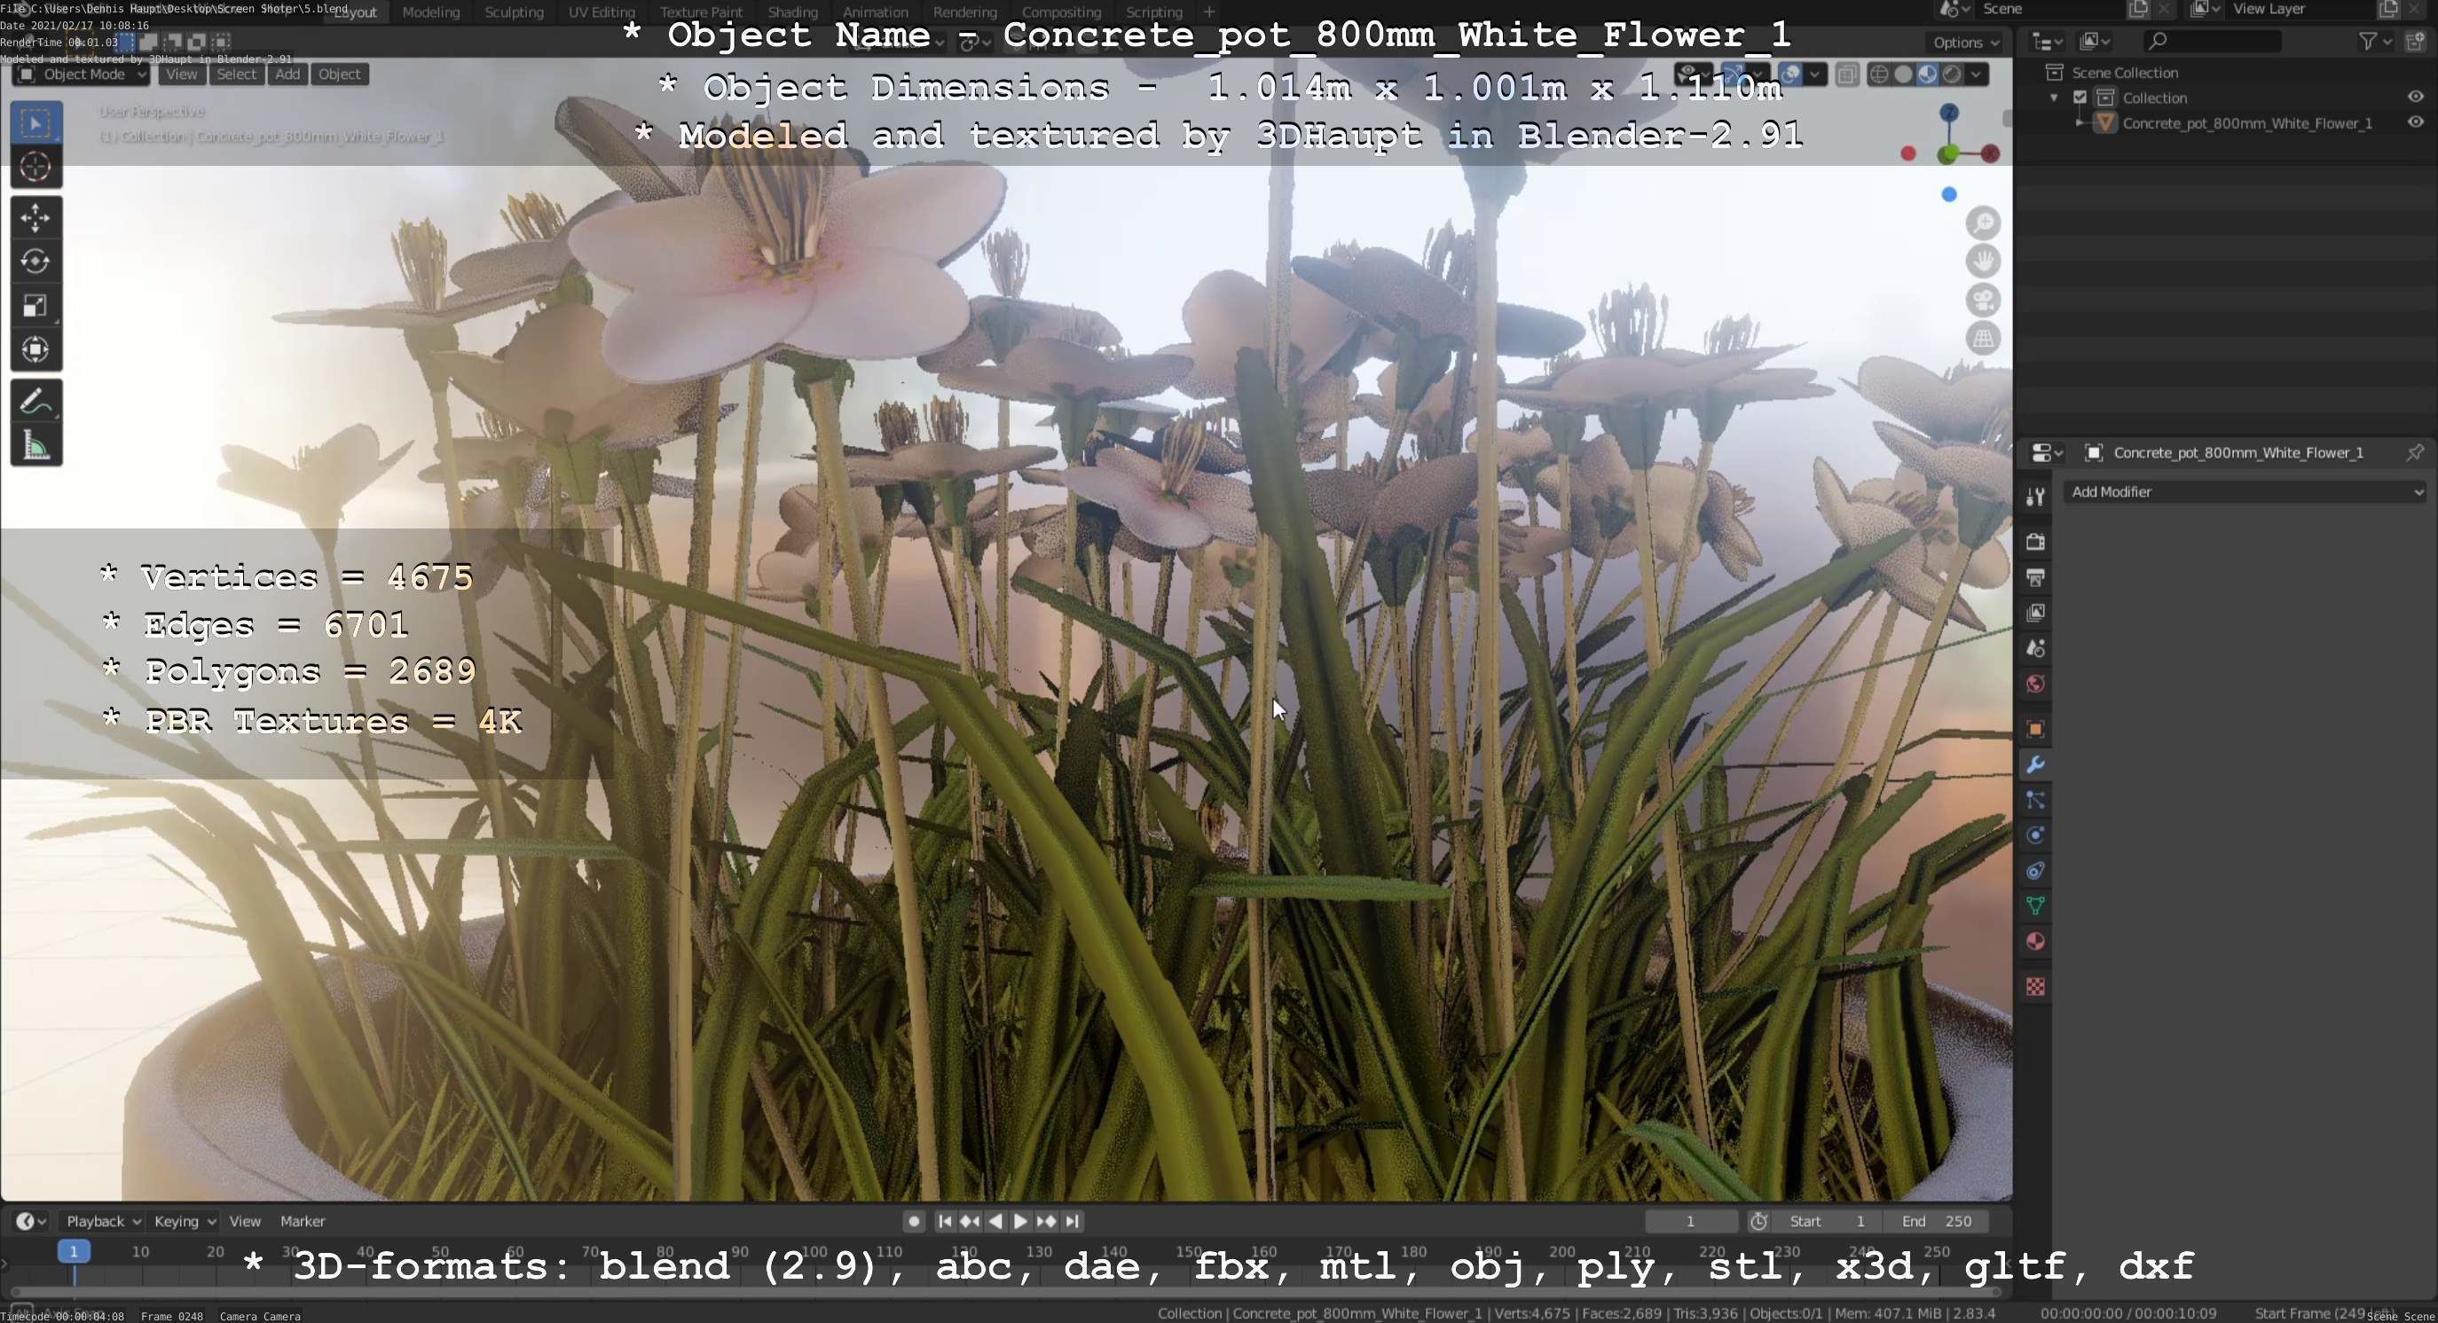Screen dimensions: 2438x1323
Task: Click the Options button in header
Action: (x=1965, y=42)
